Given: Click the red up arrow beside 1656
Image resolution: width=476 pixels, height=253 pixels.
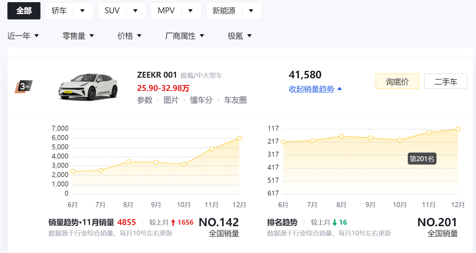Looking at the screenshot, I should tap(173, 222).
